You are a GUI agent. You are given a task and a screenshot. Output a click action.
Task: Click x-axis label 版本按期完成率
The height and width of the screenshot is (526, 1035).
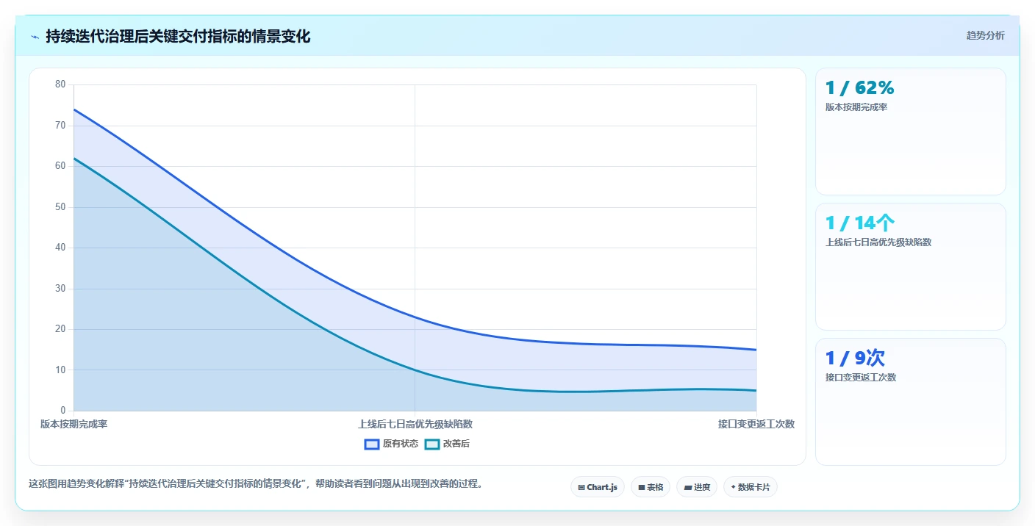74,425
